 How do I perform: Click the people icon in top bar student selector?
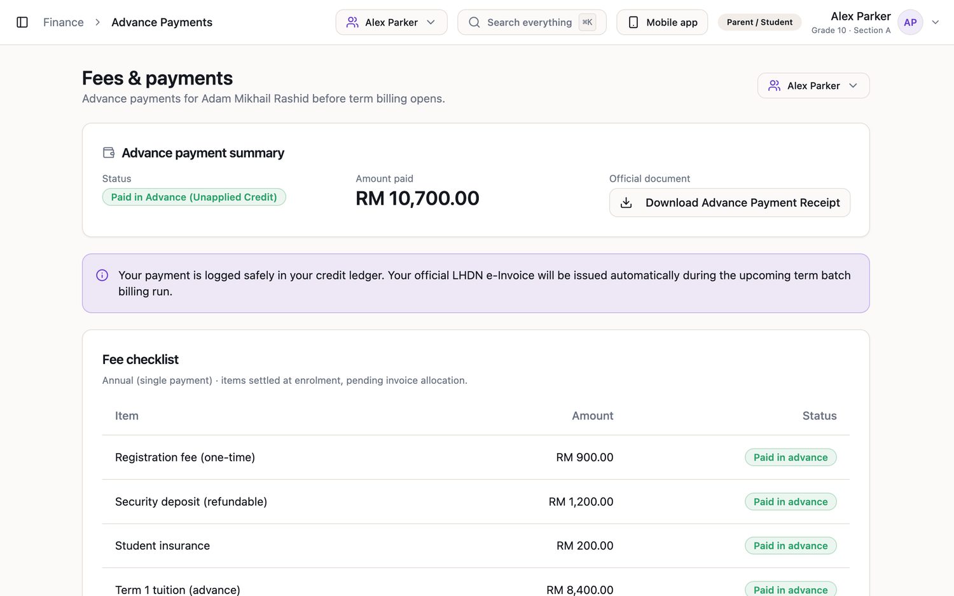click(x=352, y=22)
